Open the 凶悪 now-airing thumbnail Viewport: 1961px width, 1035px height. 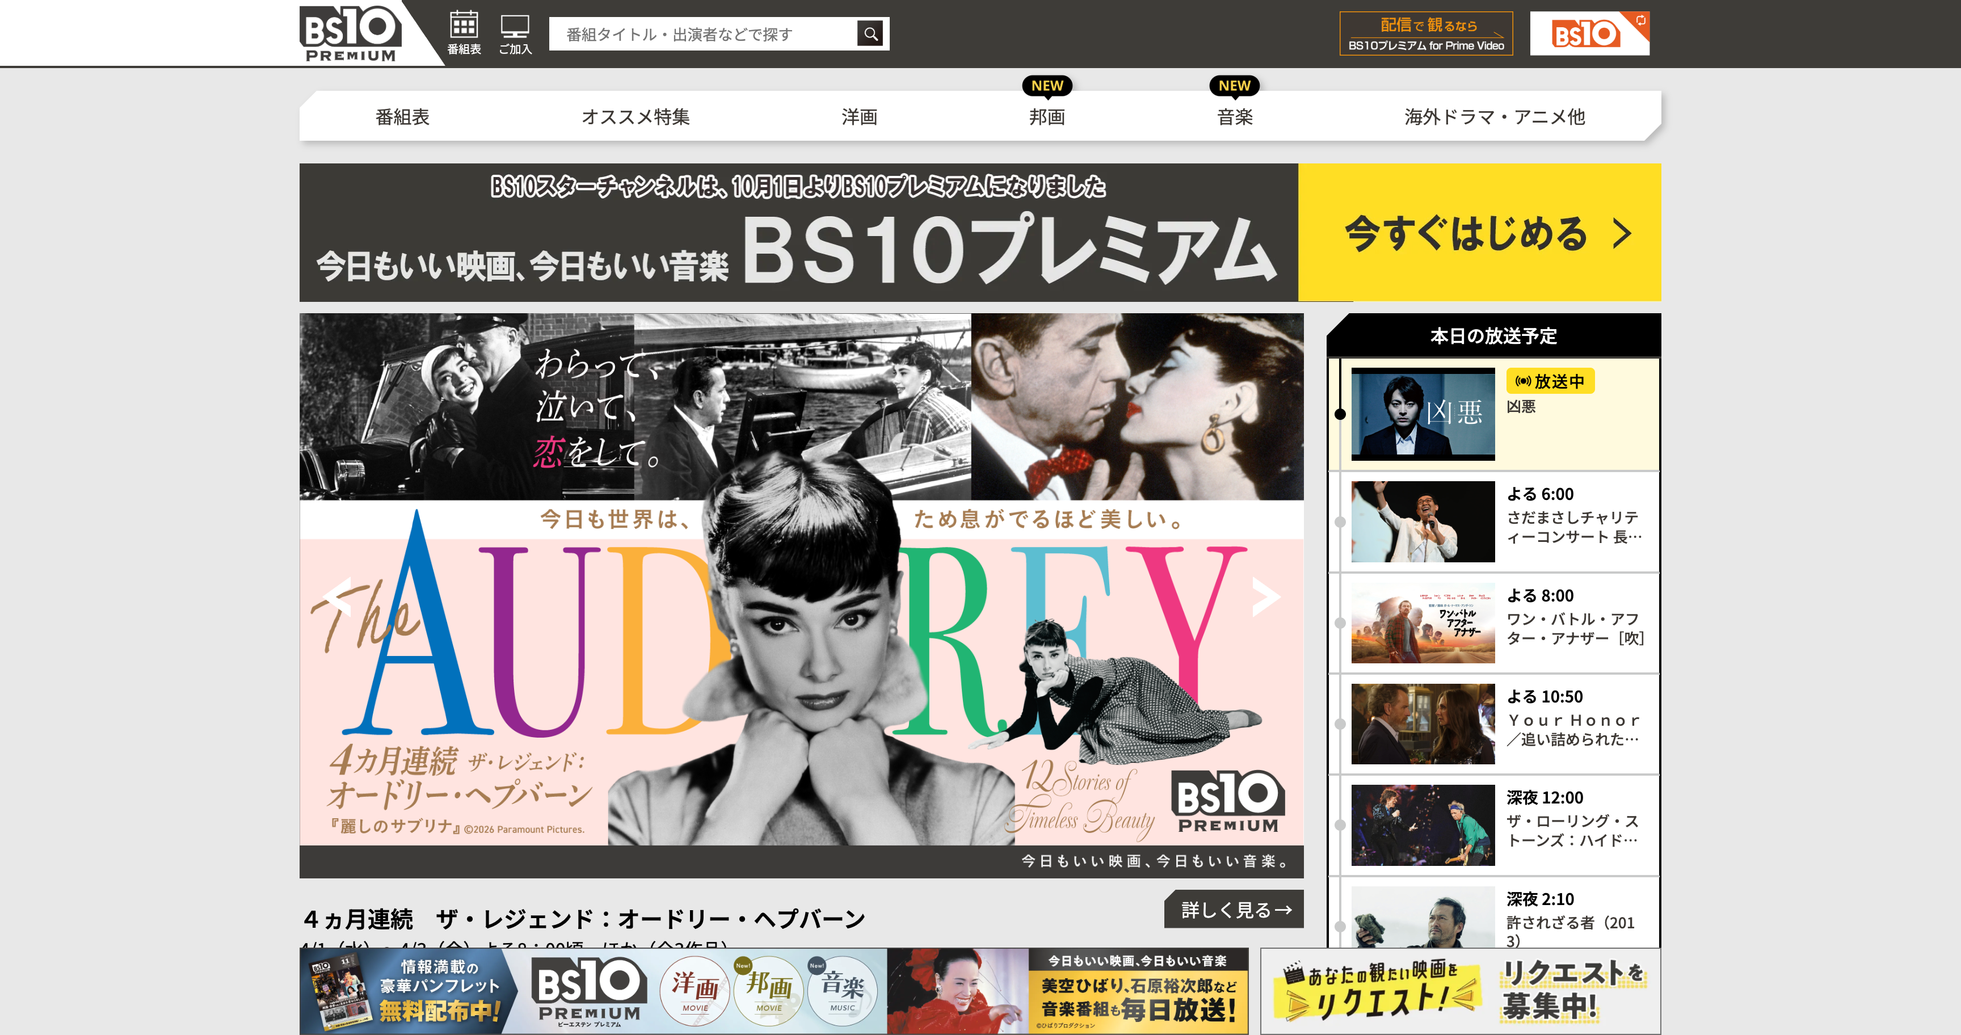[1423, 414]
